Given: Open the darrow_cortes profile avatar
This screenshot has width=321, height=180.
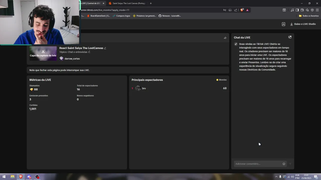Looking at the screenshot, I should [x=61, y=59].
